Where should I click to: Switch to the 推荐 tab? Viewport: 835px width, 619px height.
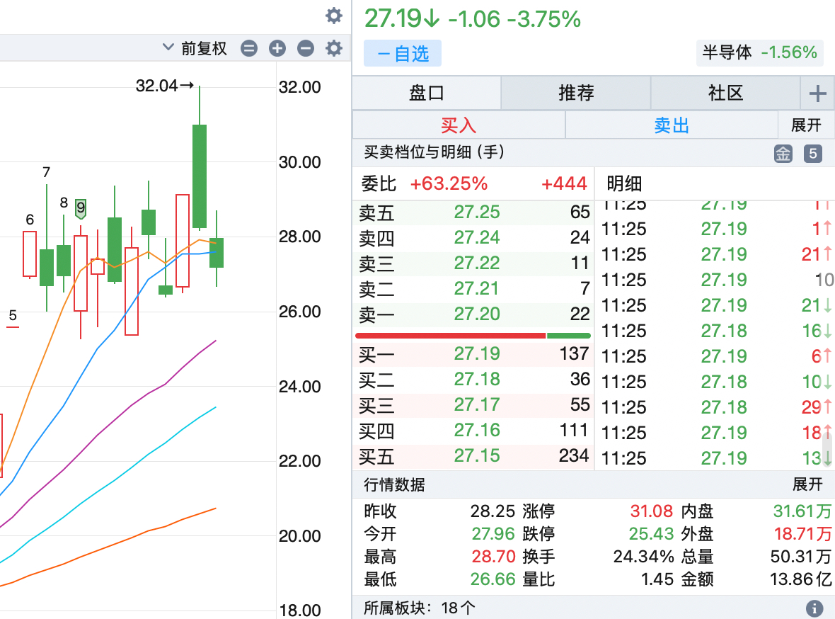point(576,93)
